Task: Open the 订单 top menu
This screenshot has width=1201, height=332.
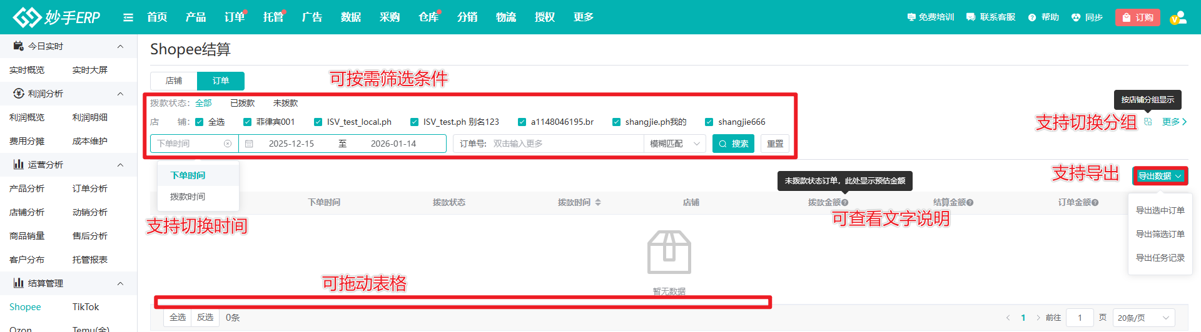Action: tap(235, 17)
